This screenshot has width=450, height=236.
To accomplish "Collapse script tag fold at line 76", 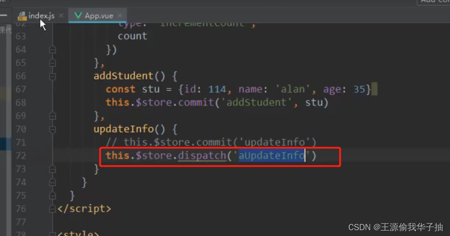I will point(52,209).
